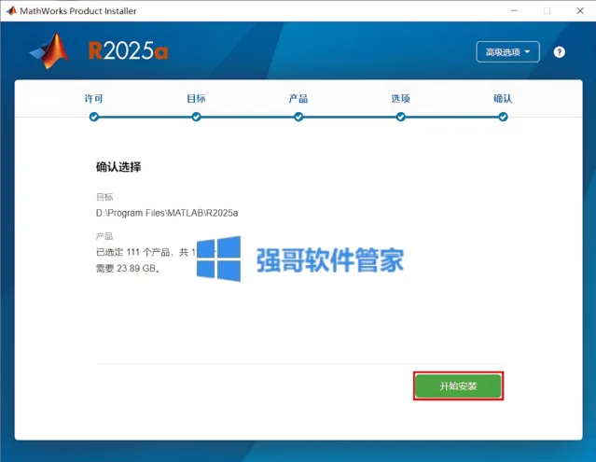Image resolution: width=596 pixels, height=462 pixels.
Task: Close the MathWorks Product Installer window
Action: [x=580, y=10]
